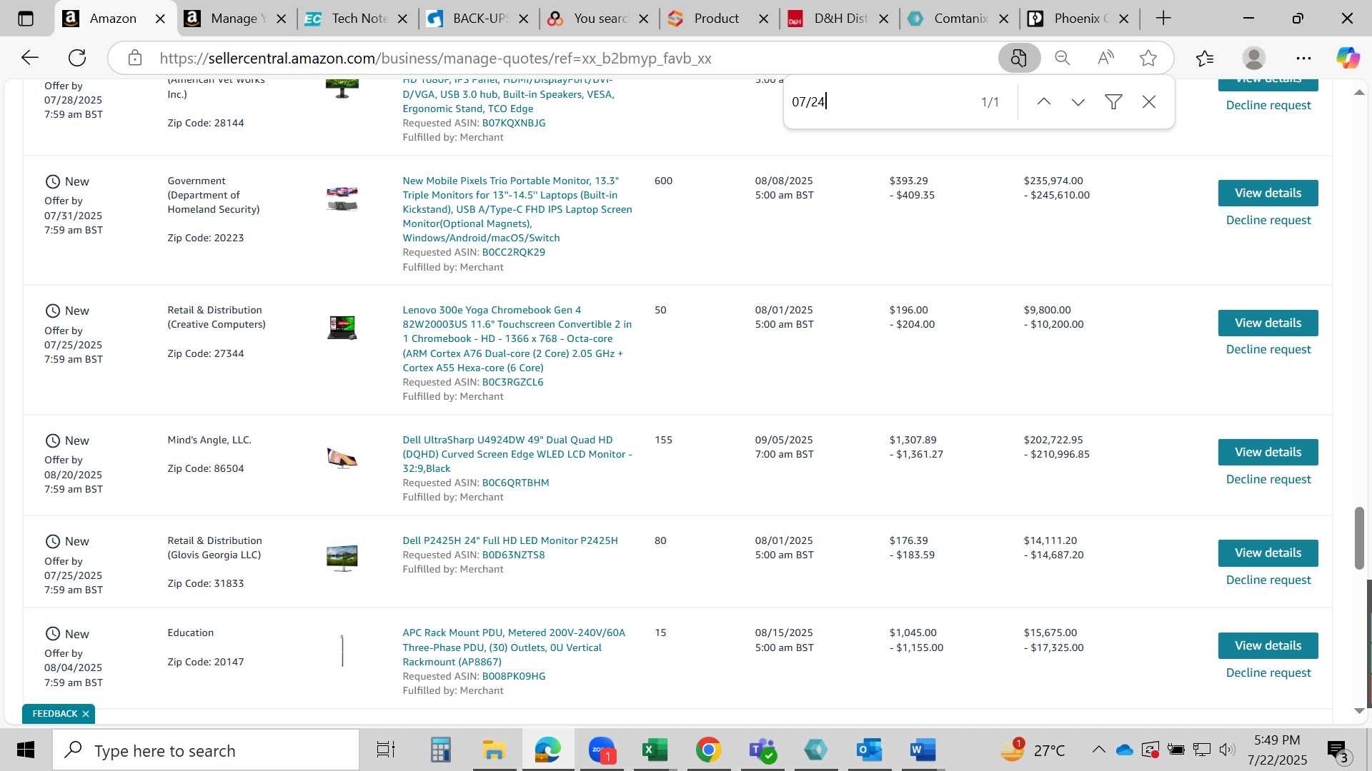
Task: Switch to the Manage Y Amazon tab
Action: (x=234, y=19)
